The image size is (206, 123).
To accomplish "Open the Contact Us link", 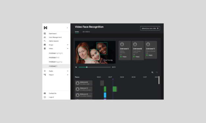I will pyautogui.click(x=53, y=94).
